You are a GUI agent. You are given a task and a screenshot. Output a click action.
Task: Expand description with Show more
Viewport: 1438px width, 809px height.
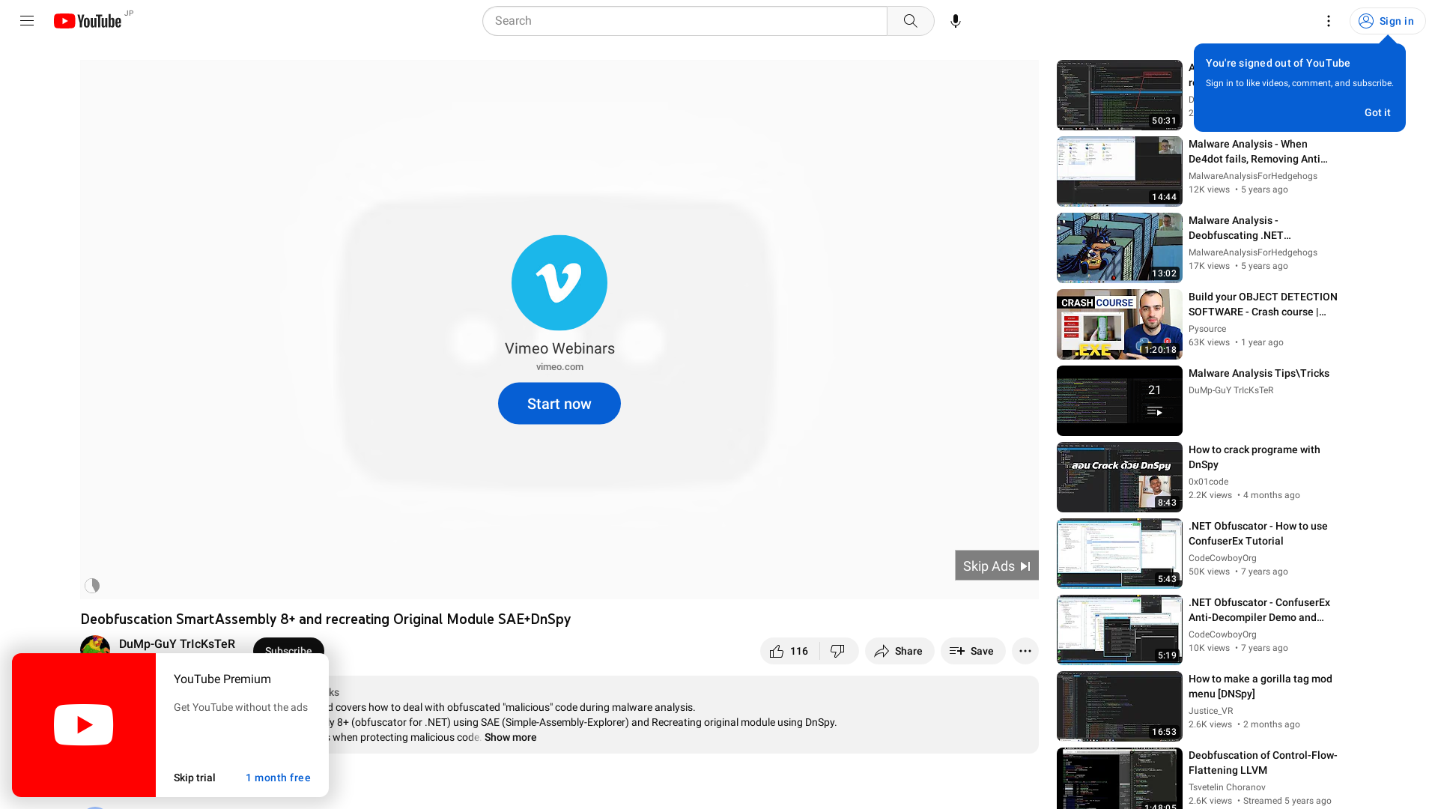(x=510, y=737)
